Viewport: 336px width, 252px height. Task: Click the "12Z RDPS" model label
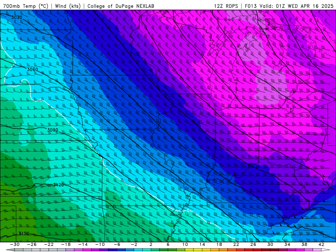pyautogui.click(x=226, y=6)
